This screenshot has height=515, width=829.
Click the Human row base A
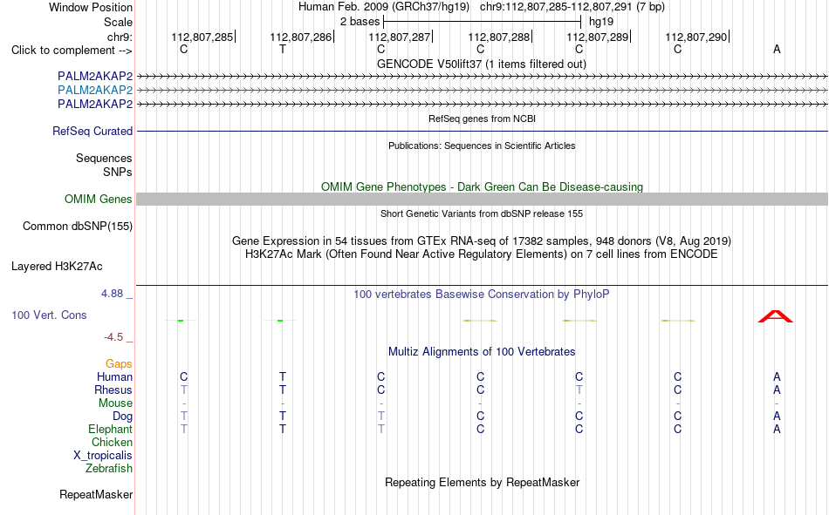(777, 376)
